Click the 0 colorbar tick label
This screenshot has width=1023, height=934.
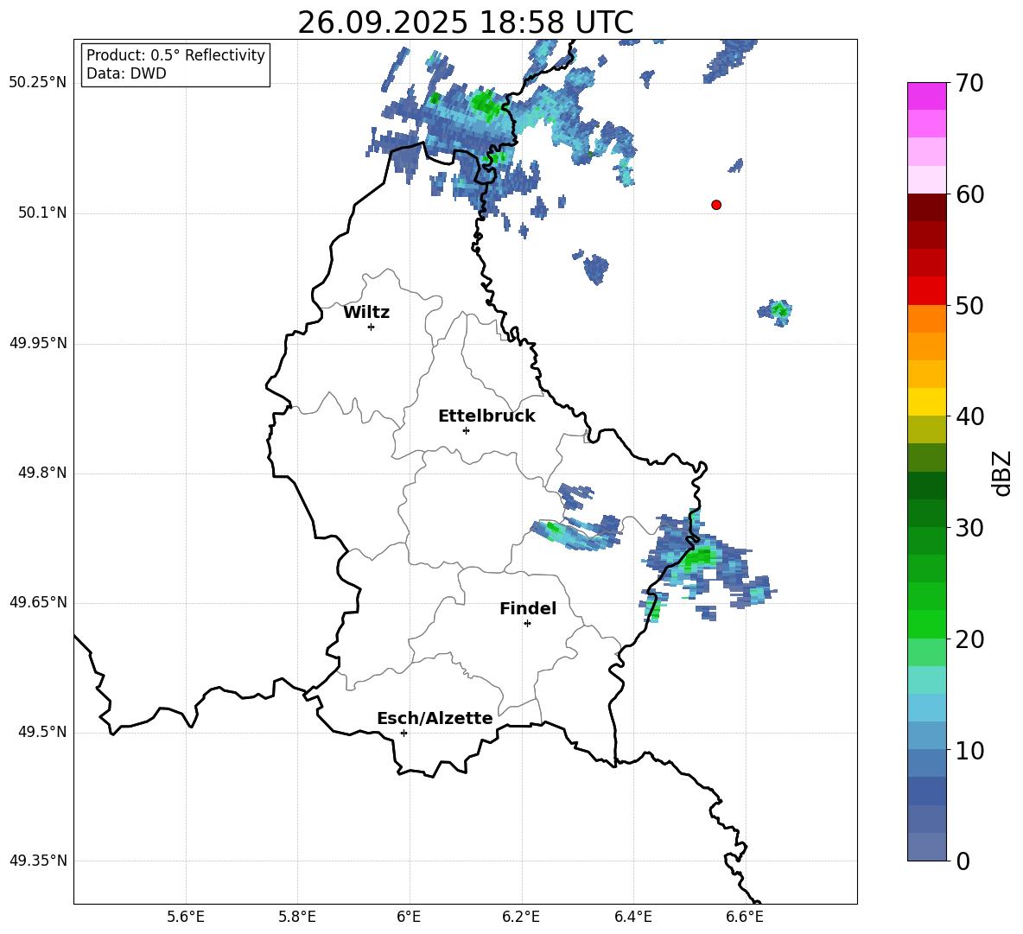coord(963,861)
